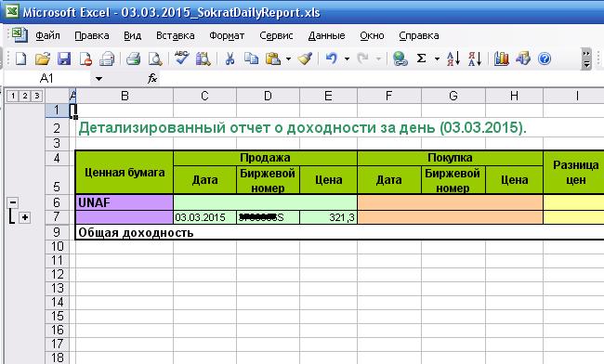604x364 pixels.
Task: Copy selection with the Copy icon
Action: pos(251,58)
